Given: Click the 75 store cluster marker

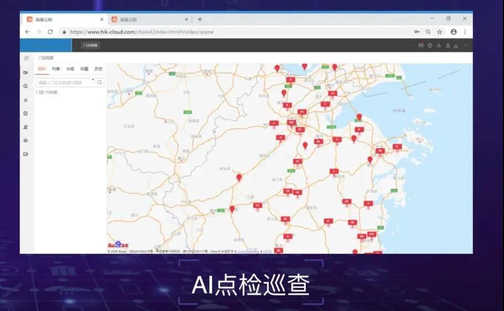Looking at the screenshot, I should point(288,192).
